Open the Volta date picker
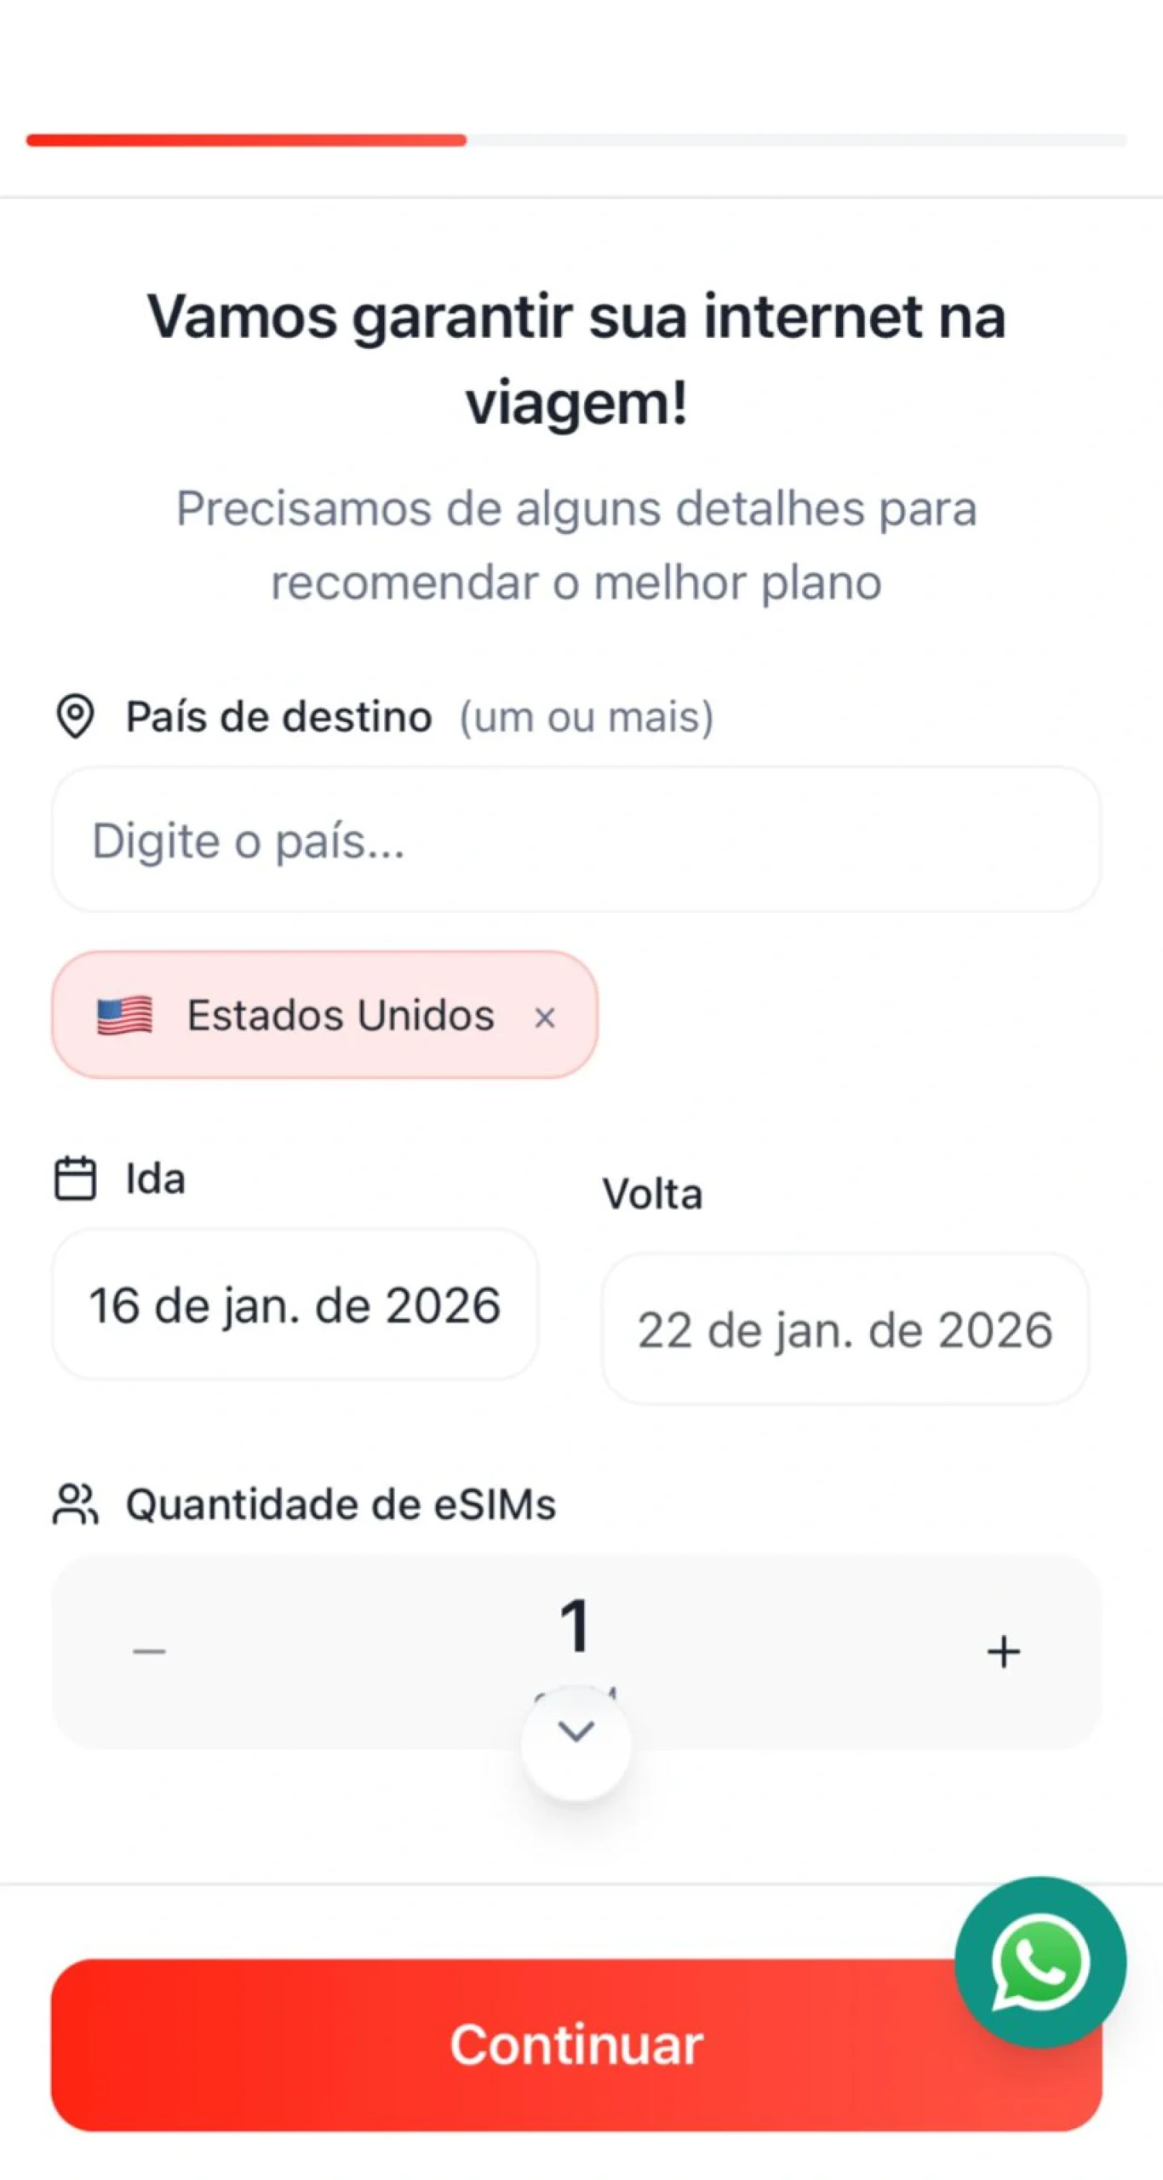Image resolution: width=1163 pixels, height=2180 pixels. [x=845, y=1329]
